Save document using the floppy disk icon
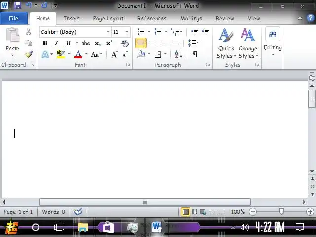Image resolution: width=316 pixels, height=237 pixels. (18, 5)
